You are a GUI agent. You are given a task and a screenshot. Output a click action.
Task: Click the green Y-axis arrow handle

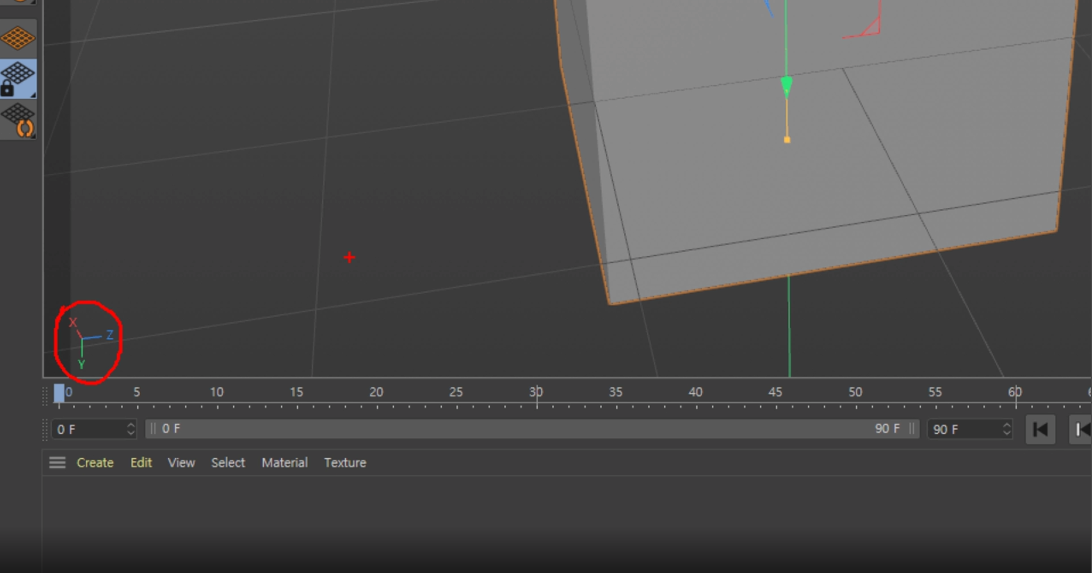(786, 85)
